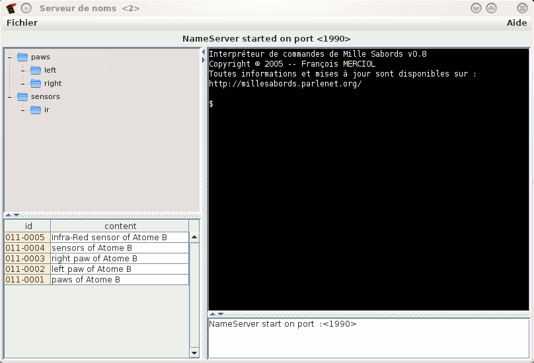Select the sensors tree label
This screenshot has width=534, height=363.
tap(46, 96)
